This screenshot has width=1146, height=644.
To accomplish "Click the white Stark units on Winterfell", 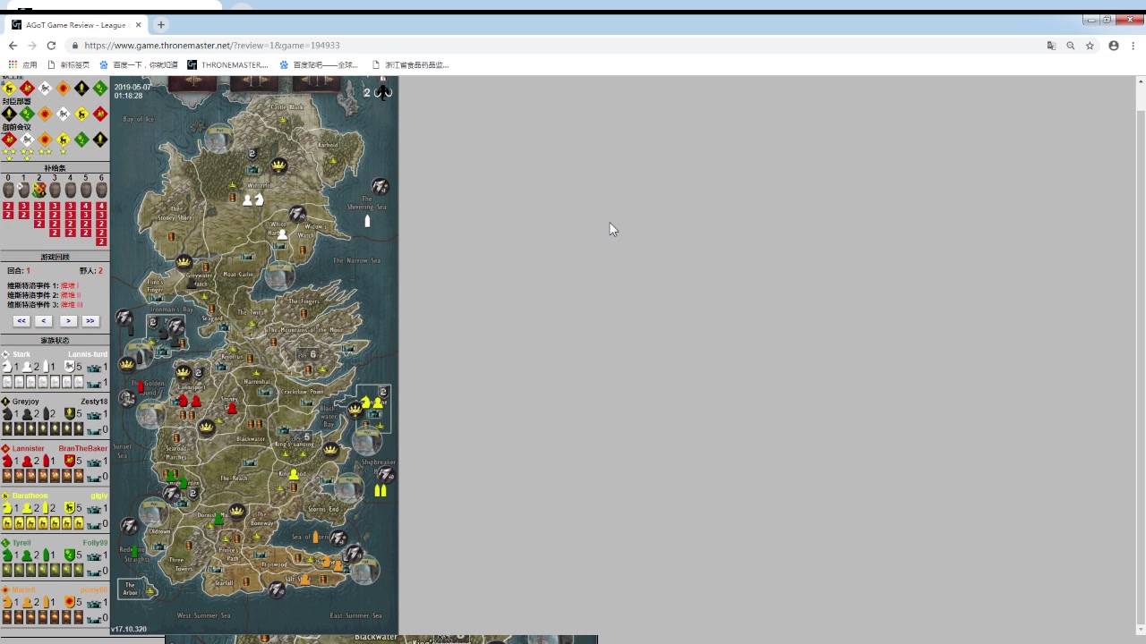I will pos(253,199).
